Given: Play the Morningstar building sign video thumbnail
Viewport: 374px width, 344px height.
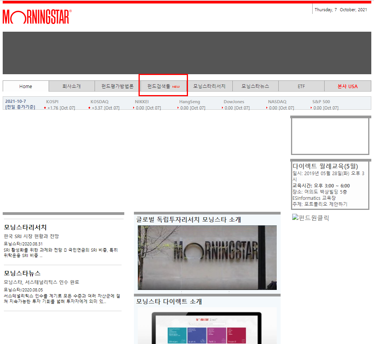Looking at the screenshot, I should coord(207,257).
